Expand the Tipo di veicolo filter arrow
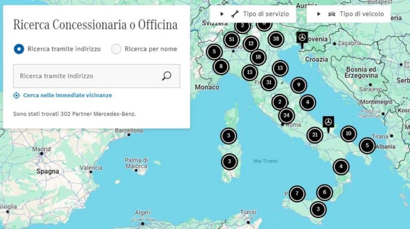Screen dimensions: 410x229 point(319,14)
